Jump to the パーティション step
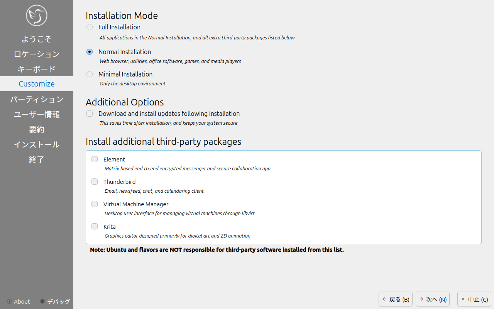494x309 pixels. point(37,99)
